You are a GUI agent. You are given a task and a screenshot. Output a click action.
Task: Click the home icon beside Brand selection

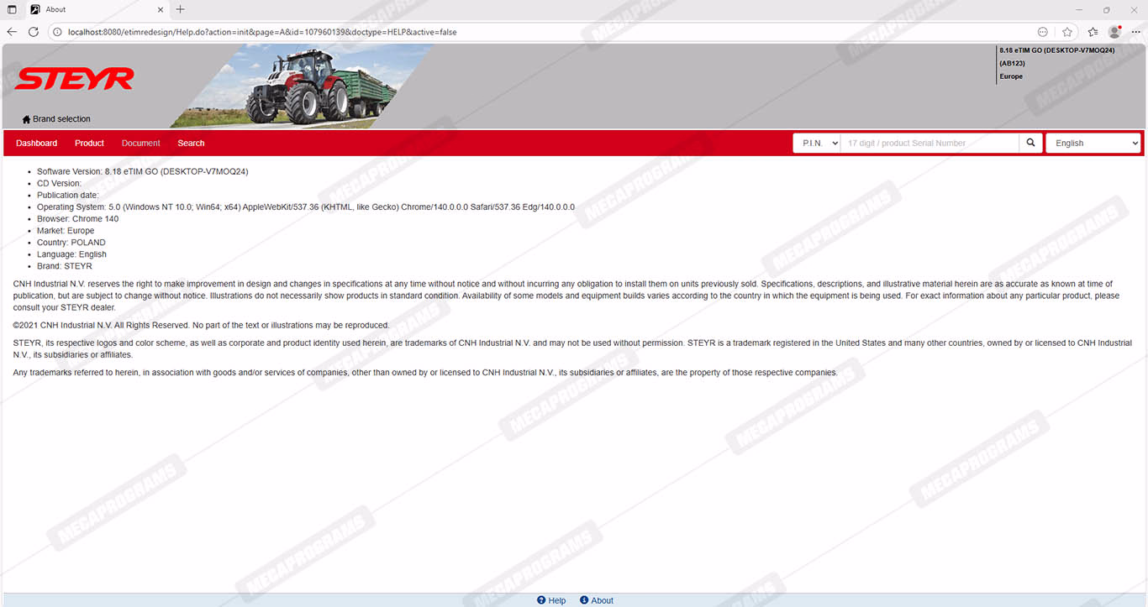[26, 119]
